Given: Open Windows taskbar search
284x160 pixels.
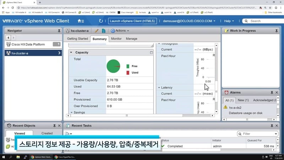Looking at the screenshot, I should (x=11, y=157).
